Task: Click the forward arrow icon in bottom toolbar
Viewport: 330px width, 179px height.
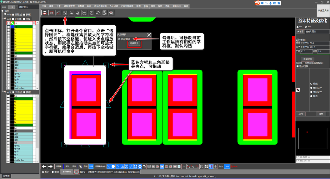Action: tap(50, 166)
